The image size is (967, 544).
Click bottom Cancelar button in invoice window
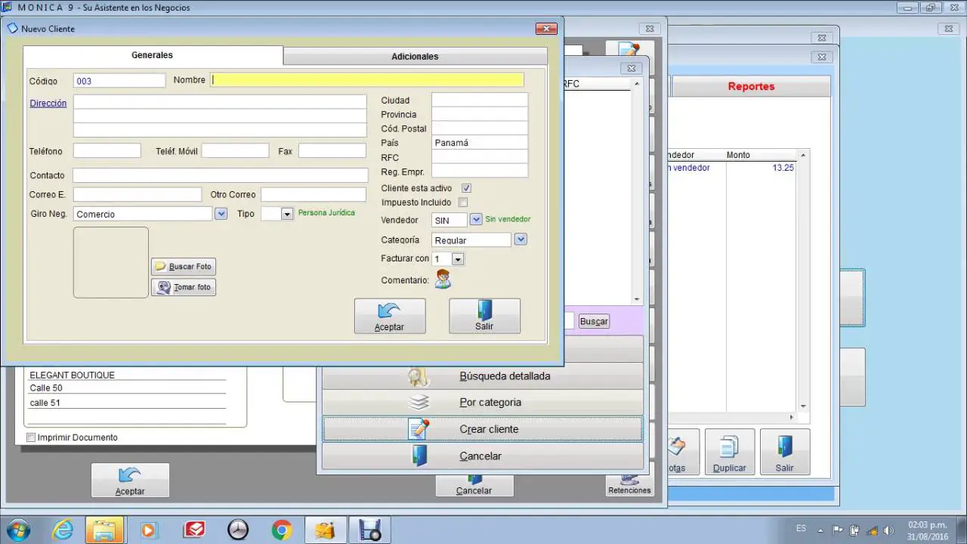pos(474,486)
